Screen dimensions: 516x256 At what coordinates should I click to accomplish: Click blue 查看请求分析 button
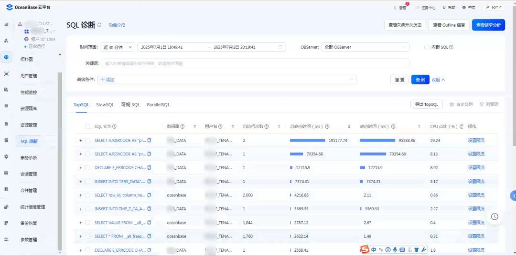[x=488, y=25]
